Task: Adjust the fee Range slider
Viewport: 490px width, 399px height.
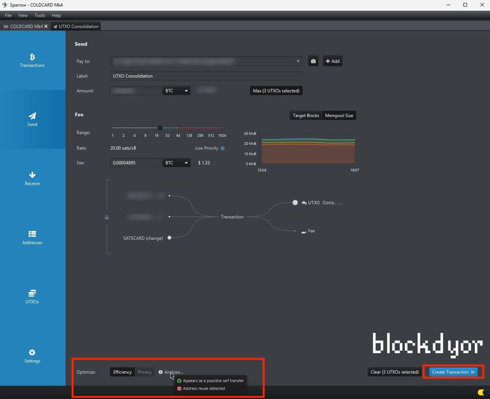Action: point(159,127)
